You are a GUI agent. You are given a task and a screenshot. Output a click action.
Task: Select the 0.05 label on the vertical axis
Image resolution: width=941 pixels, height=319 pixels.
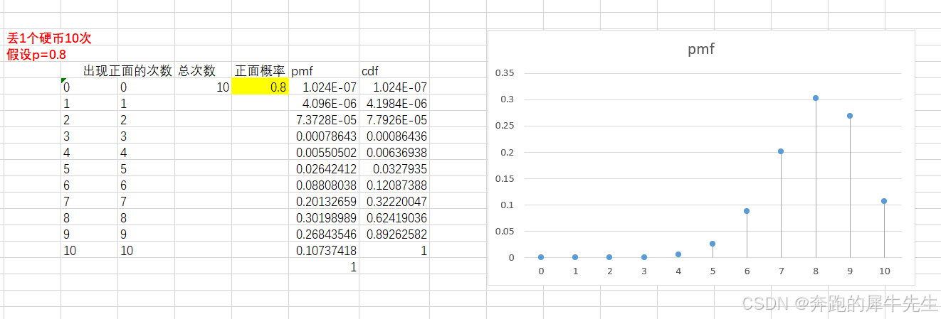504,231
